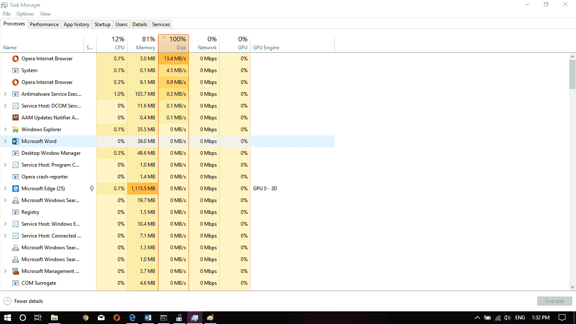576x324 pixels.
Task: Click the Service Host: Connected gear icon
Action: pos(16,236)
